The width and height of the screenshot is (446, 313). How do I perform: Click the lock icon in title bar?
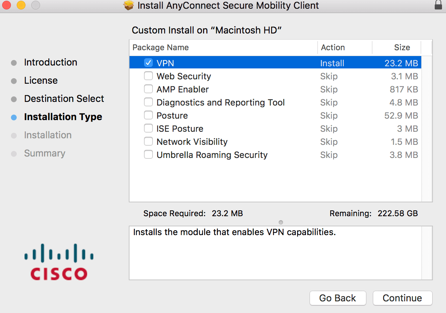(438, 5)
